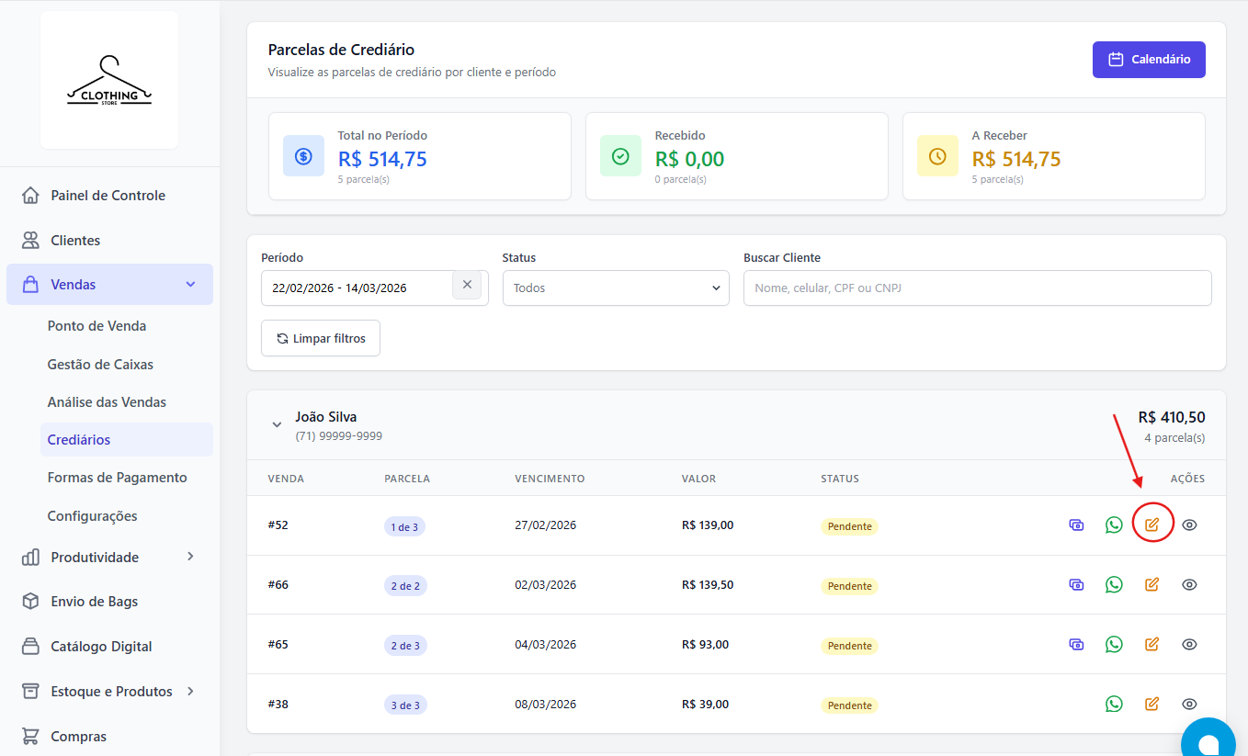The image size is (1248, 756).
Task: Clear the Período date range
Action: click(467, 286)
